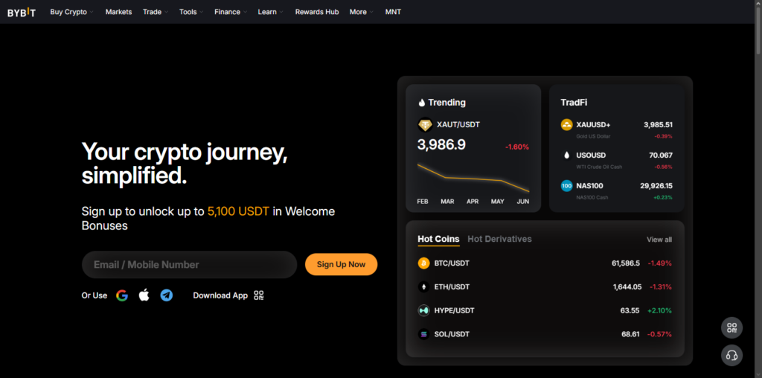The height and width of the screenshot is (378, 762).
Task: Click the USOUSD label
Action: coord(591,156)
